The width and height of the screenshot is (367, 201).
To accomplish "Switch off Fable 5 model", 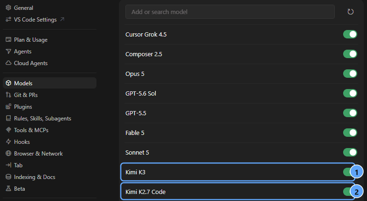I will 350,133.
